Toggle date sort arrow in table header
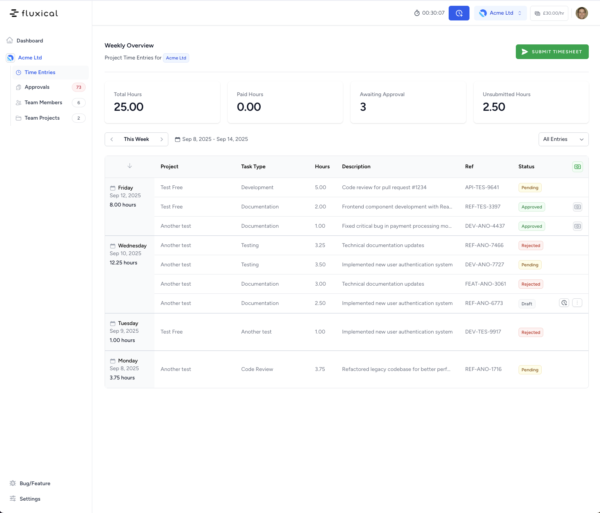 click(130, 166)
